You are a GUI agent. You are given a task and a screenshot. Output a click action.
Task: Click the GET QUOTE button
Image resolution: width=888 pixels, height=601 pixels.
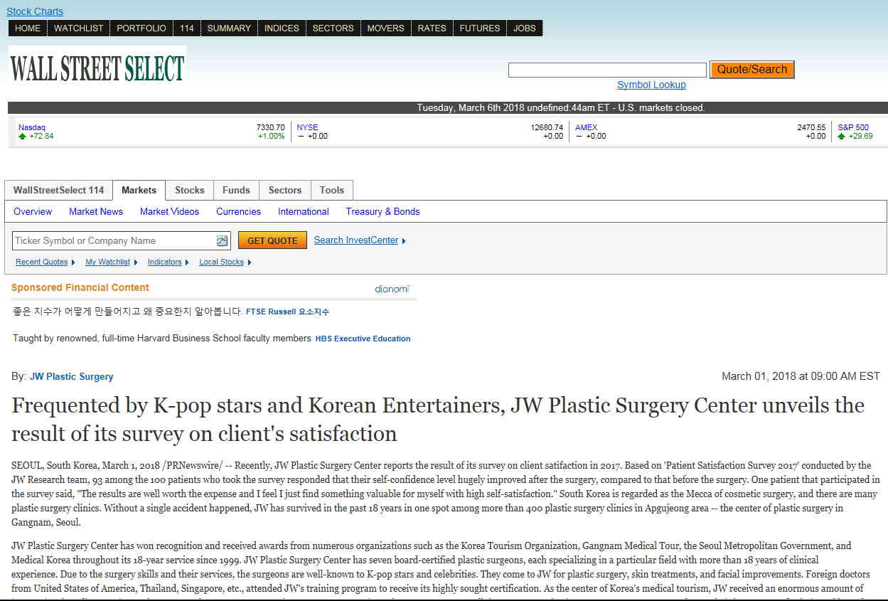pos(272,240)
